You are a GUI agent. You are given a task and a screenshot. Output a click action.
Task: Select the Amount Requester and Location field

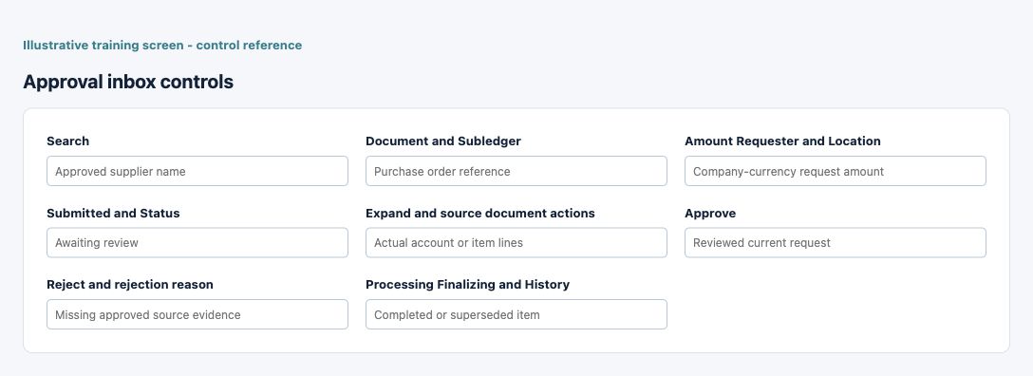click(x=835, y=171)
